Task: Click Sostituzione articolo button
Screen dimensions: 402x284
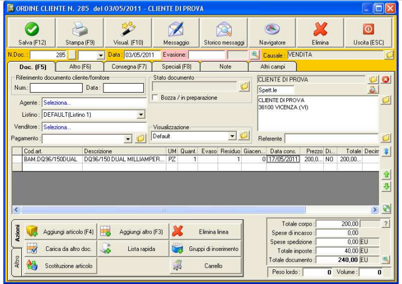Action: tap(61, 265)
